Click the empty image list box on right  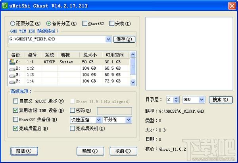(189, 53)
